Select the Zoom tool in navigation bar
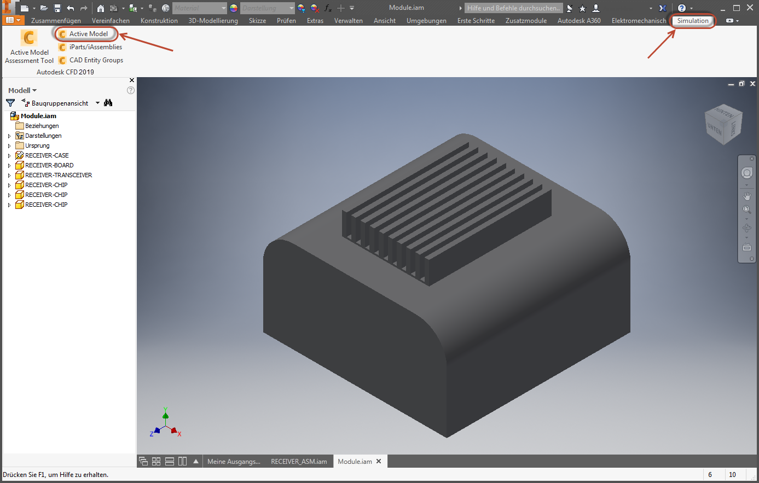The image size is (759, 483). point(747,210)
